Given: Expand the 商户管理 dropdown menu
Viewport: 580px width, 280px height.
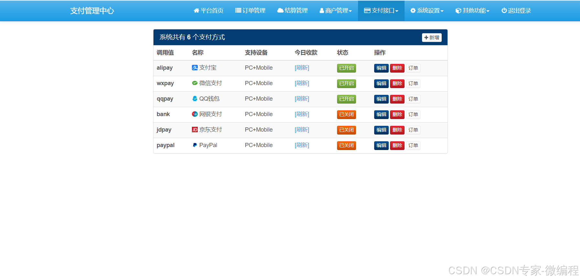Looking at the screenshot, I should 336,11.
